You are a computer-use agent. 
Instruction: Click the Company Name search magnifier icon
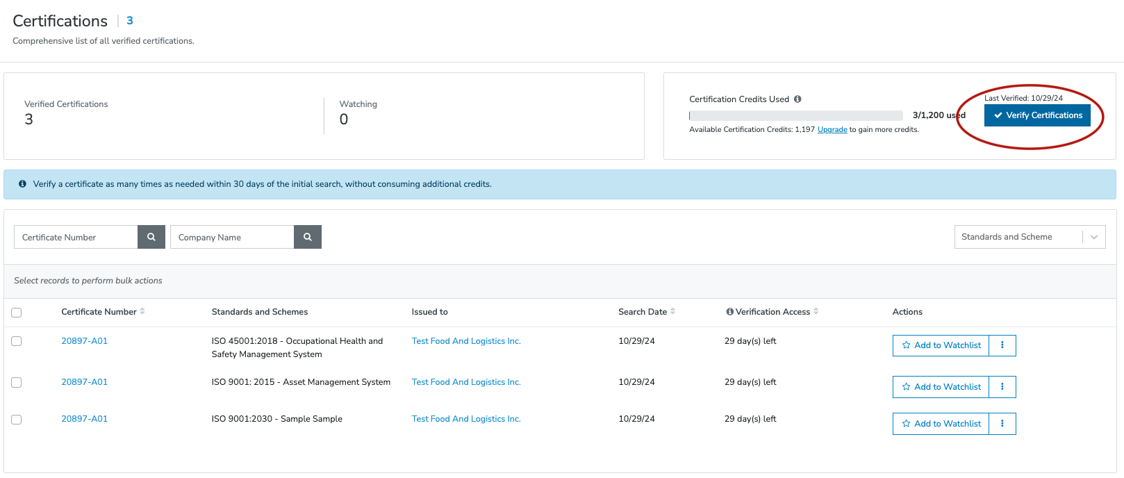[x=307, y=237]
